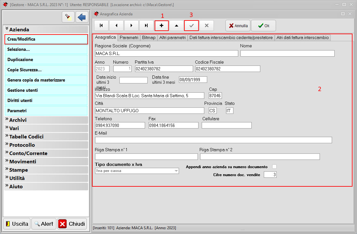This screenshot has height=234, width=357.
Task: Click the Annulla button
Action: click(238, 26)
